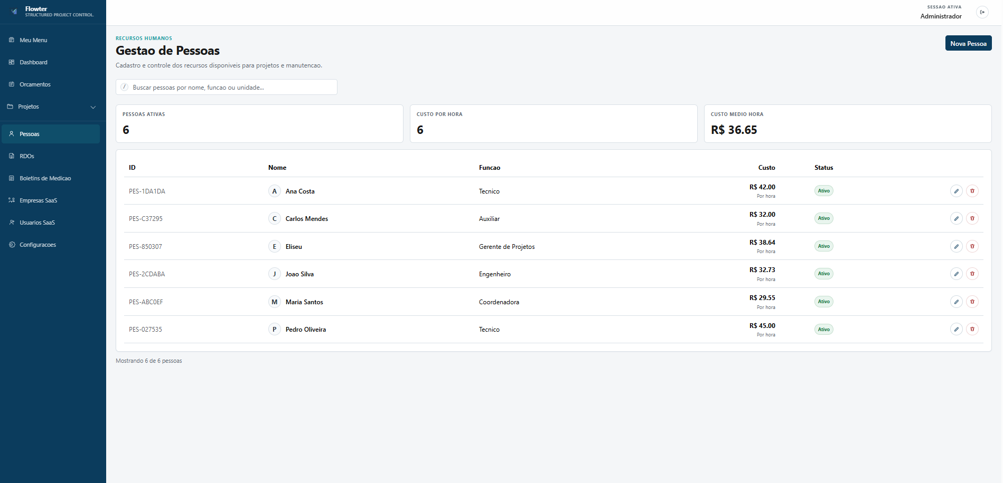
Task: Open Orcamentos from the sidebar
Action: (x=35, y=84)
